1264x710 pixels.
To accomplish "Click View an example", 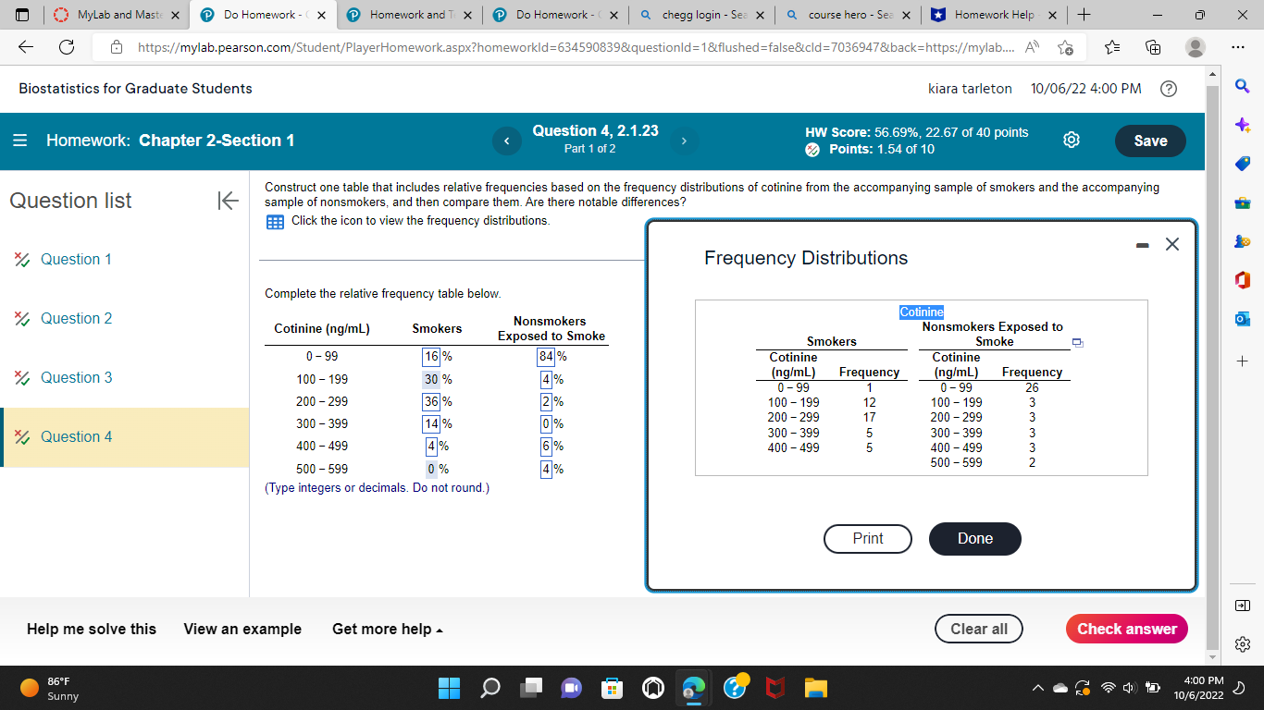I will click(x=242, y=629).
